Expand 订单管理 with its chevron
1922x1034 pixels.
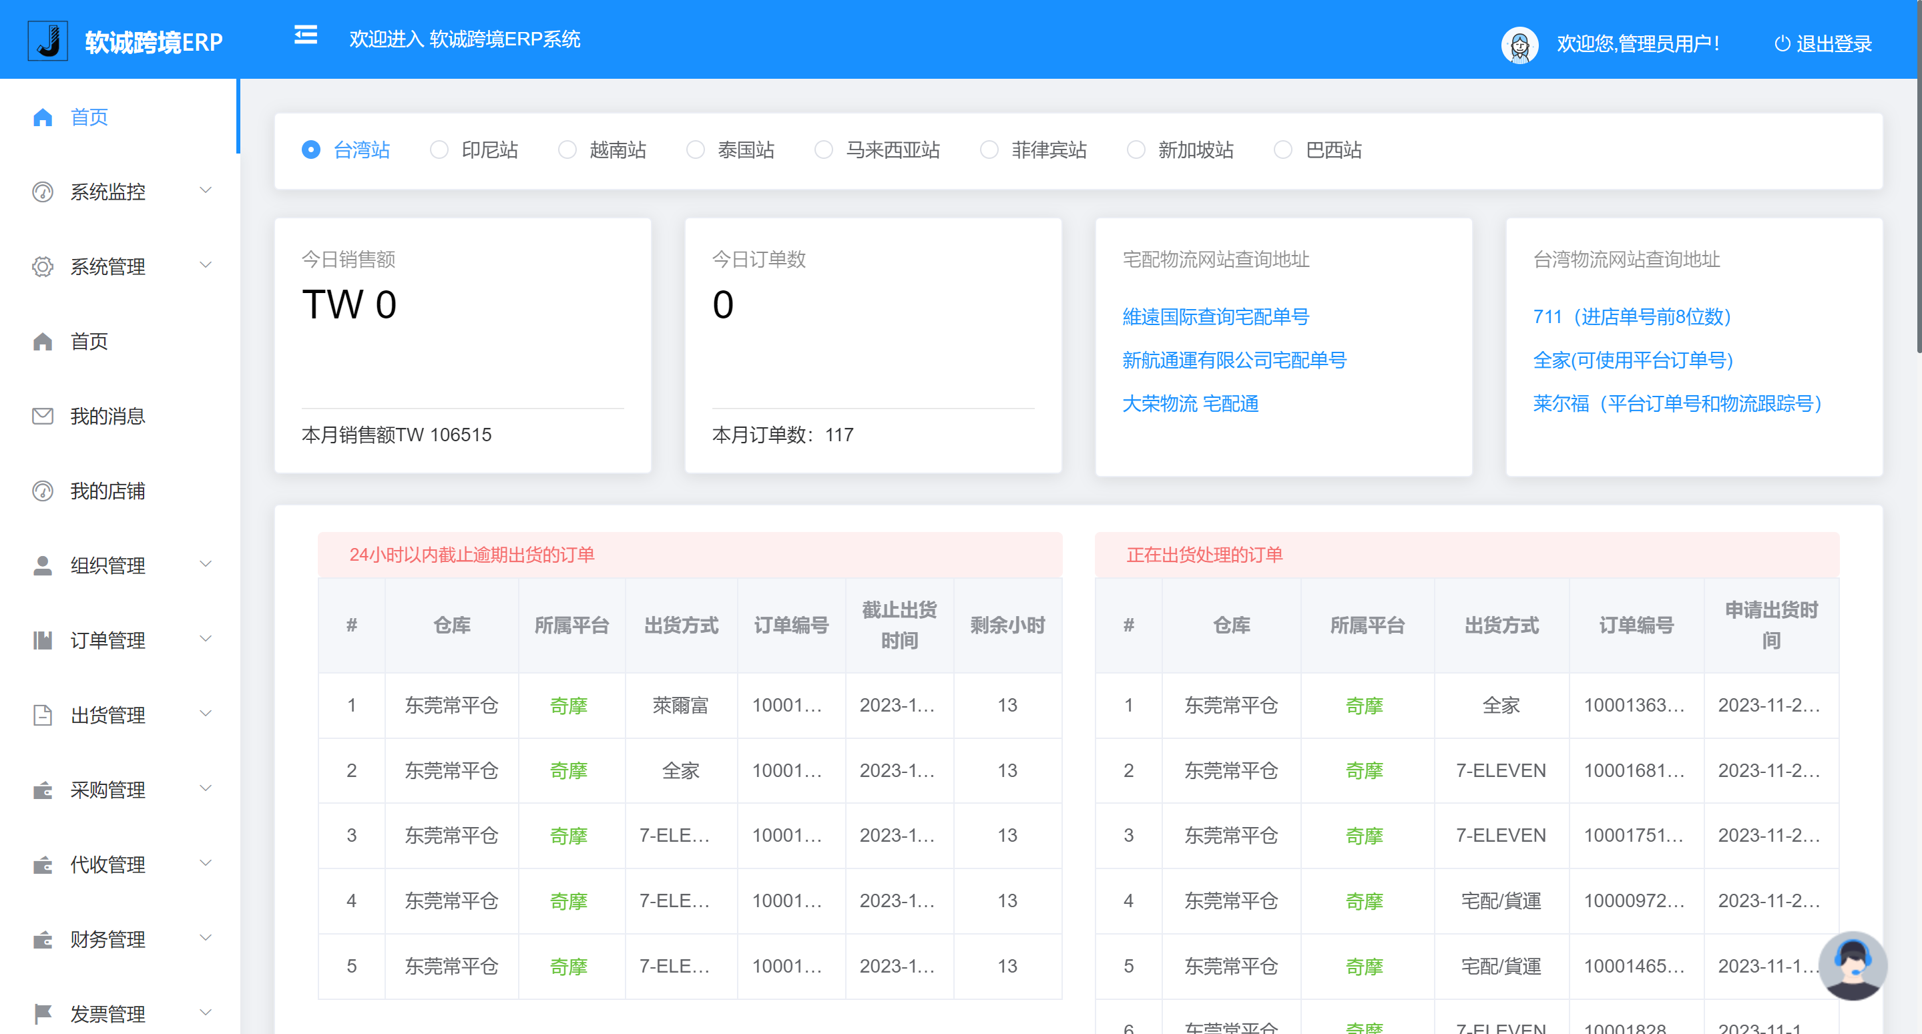pyautogui.click(x=206, y=639)
